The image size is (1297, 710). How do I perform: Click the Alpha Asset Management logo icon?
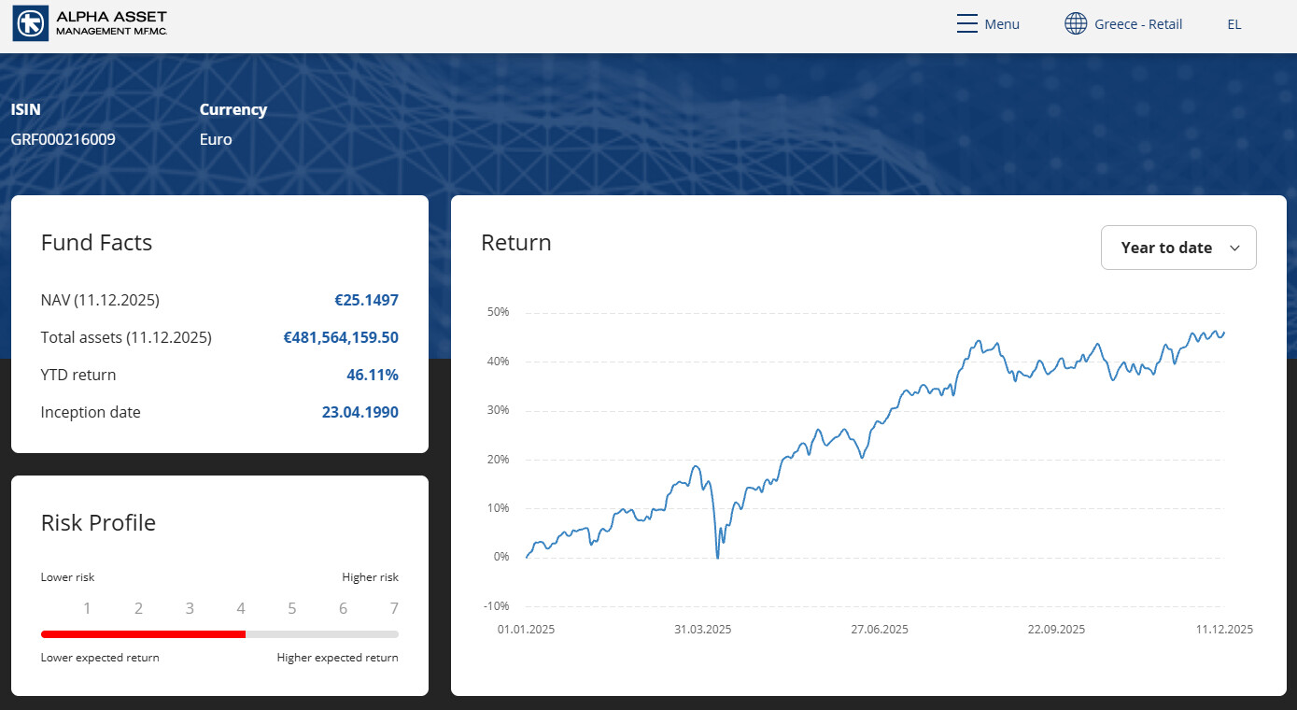30,24
